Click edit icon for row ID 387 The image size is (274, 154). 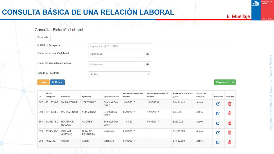[x=218, y=104]
